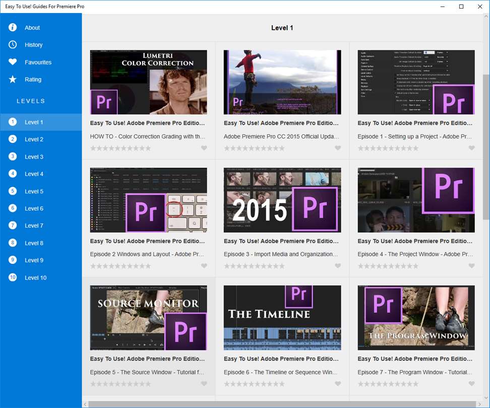This screenshot has height=408, width=490.
Task: Select the Level 10 number icon
Action: point(13,277)
